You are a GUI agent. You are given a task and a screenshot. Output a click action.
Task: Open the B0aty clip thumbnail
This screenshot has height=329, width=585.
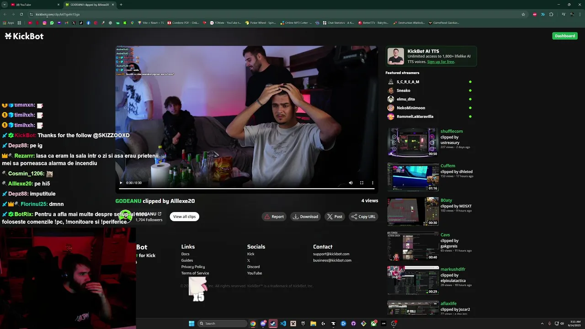[413, 211]
